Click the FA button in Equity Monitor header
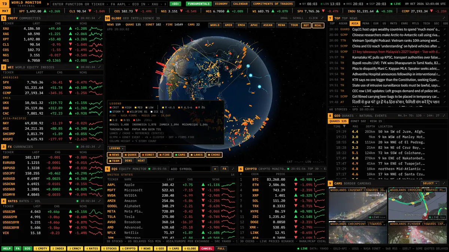Screen dimensions: 449x252 (x=224, y=169)
